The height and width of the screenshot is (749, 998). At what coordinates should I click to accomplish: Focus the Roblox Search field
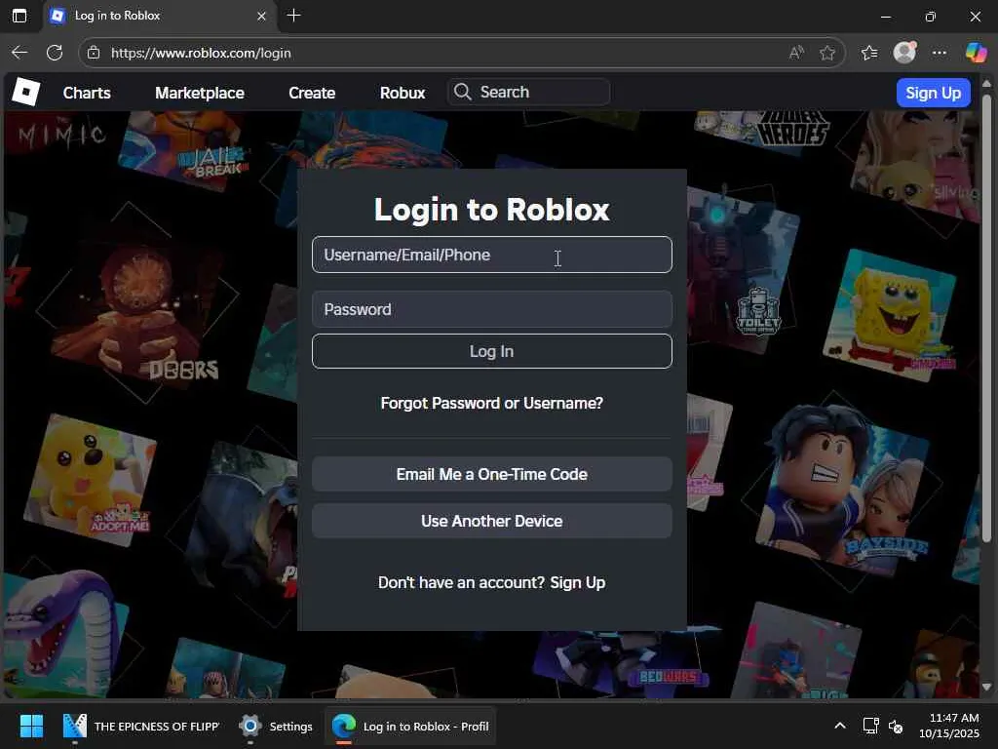click(528, 93)
